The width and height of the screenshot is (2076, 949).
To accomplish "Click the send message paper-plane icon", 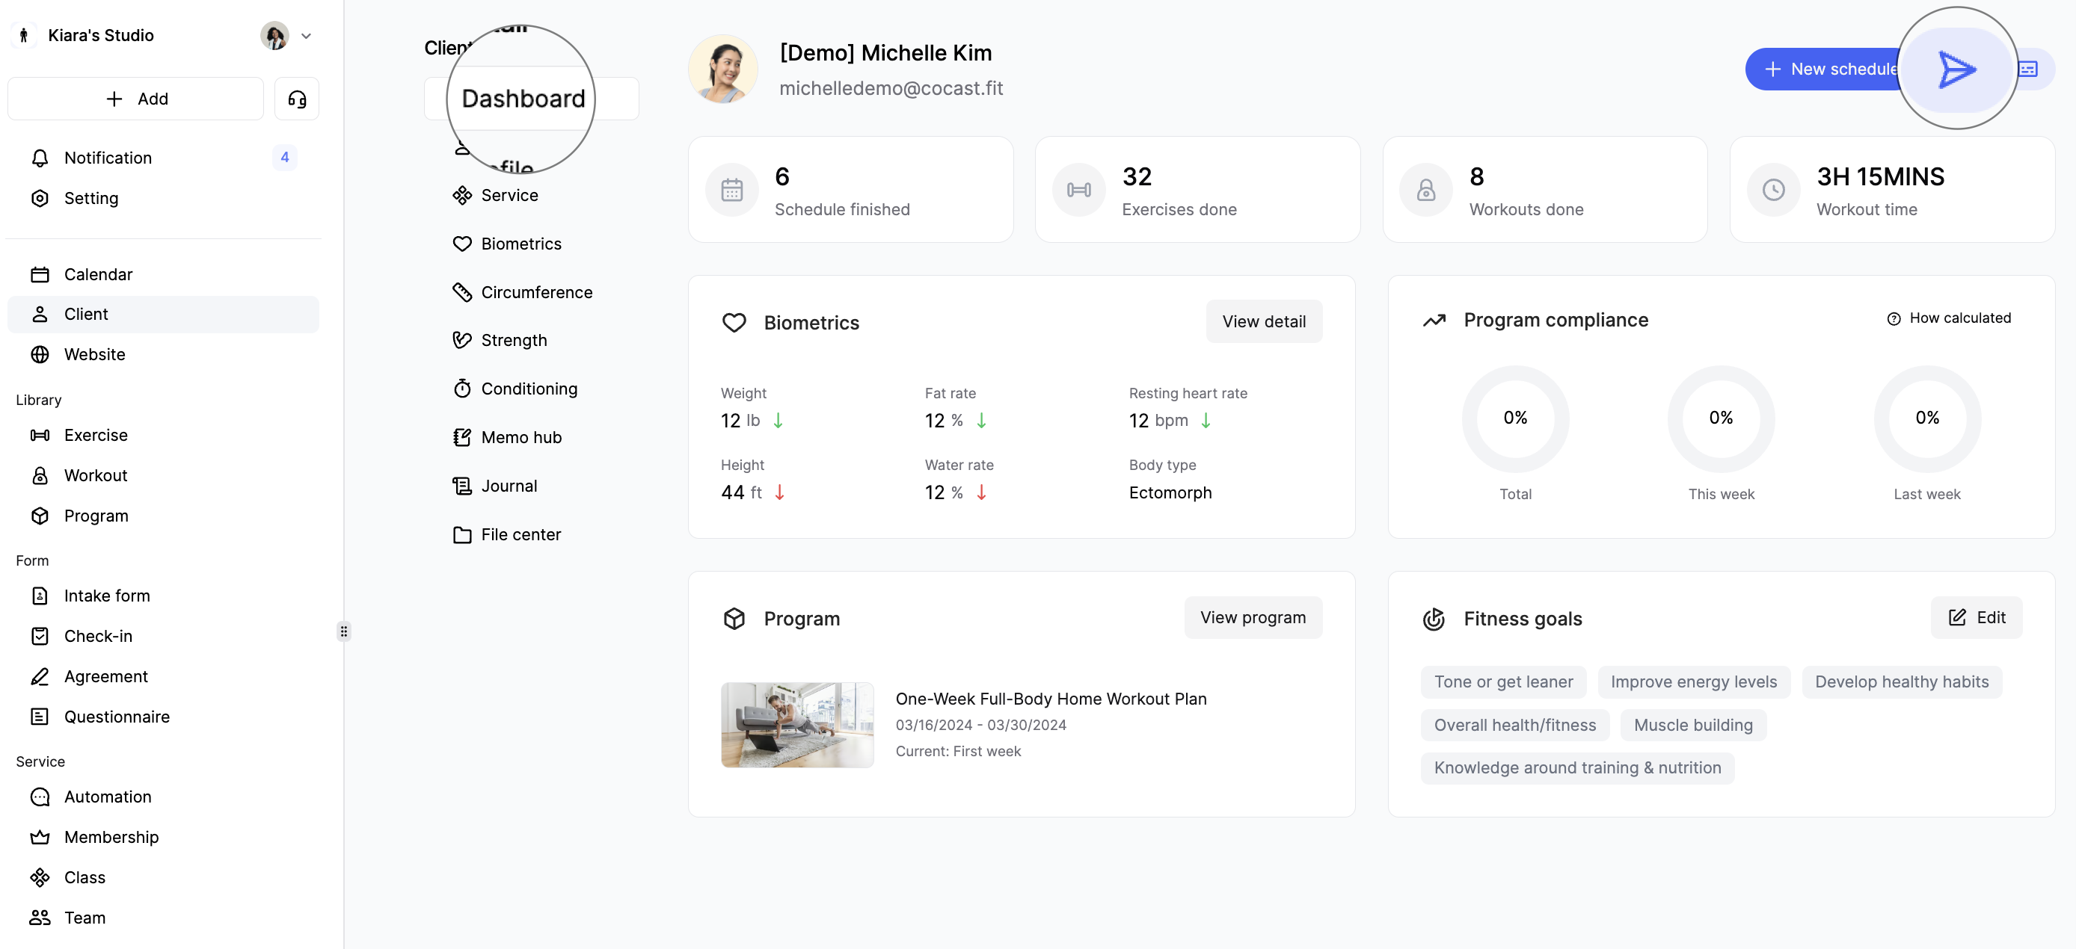I will [1958, 70].
